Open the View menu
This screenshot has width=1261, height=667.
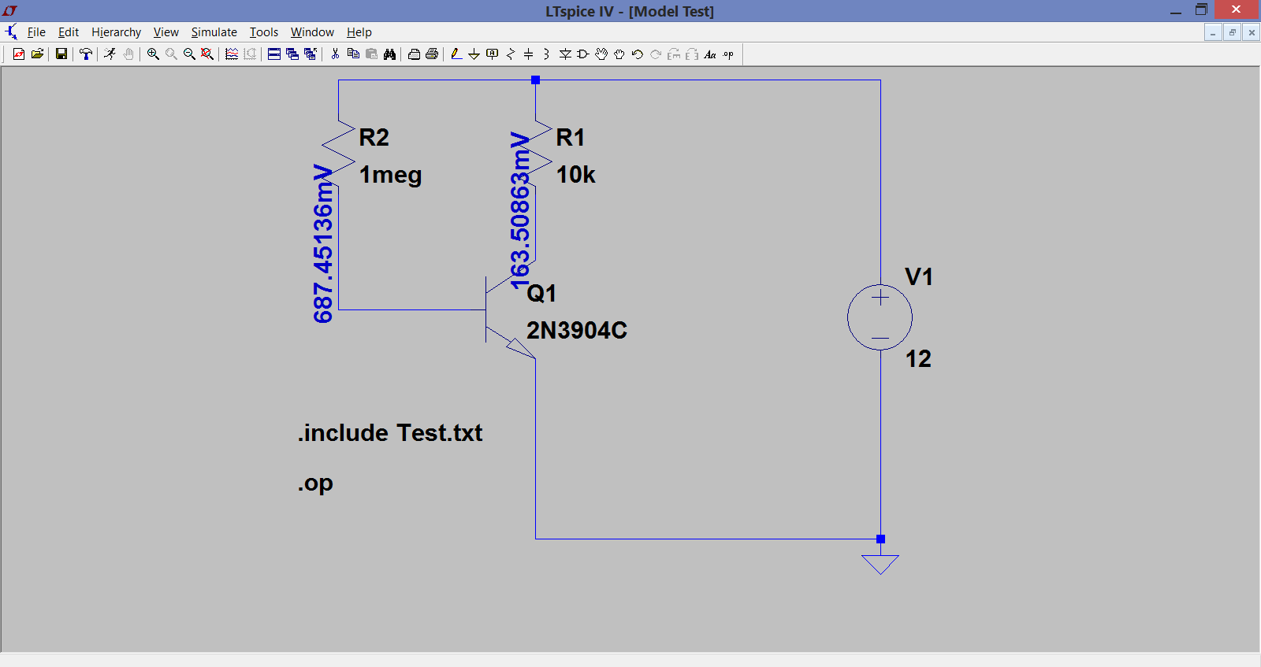click(x=166, y=32)
